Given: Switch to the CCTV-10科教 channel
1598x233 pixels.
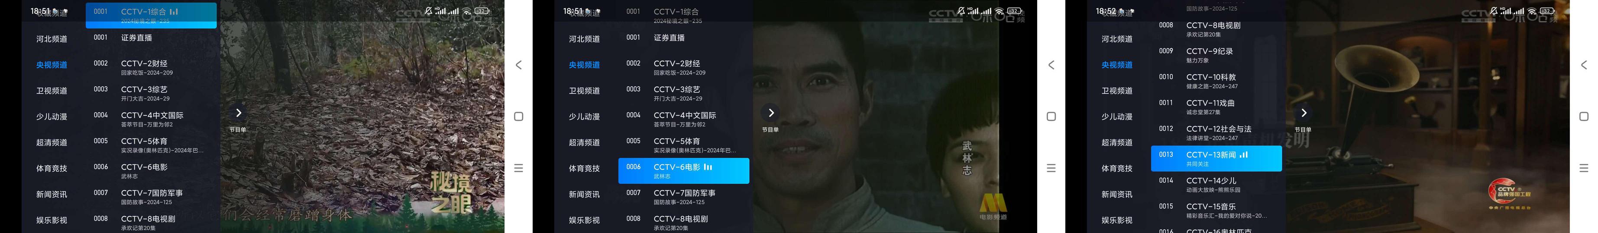Looking at the screenshot, I should pos(1216,81).
